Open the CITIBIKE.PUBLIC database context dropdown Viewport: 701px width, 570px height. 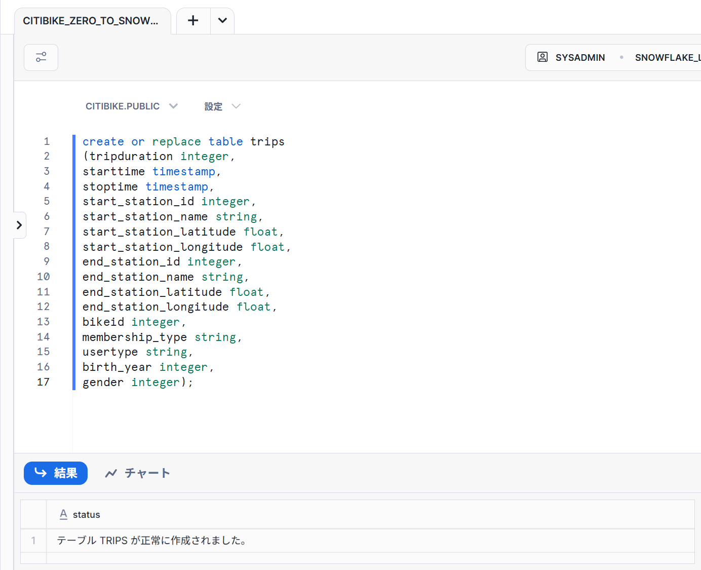pyautogui.click(x=132, y=106)
